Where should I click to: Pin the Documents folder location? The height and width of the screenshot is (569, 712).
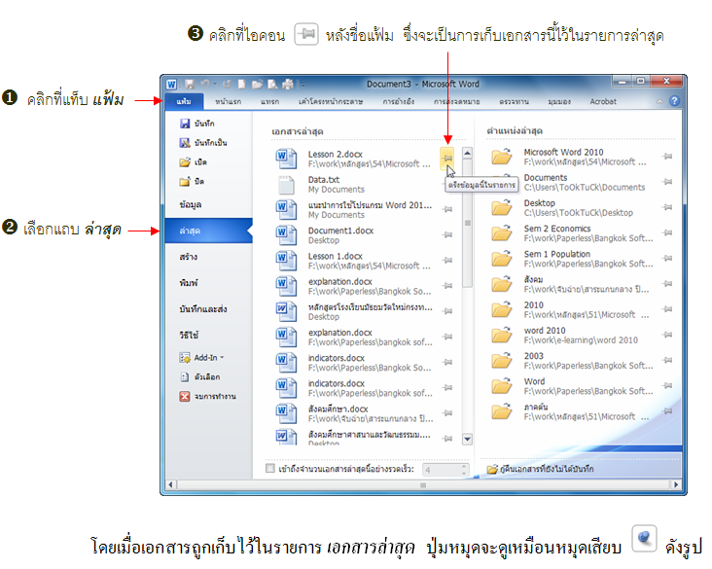(x=667, y=182)
